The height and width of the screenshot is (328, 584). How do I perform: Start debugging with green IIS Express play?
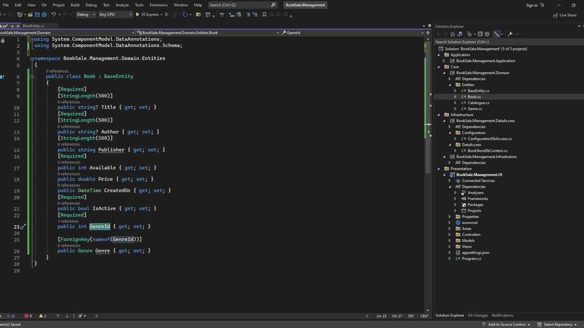(x=137, y=15)
